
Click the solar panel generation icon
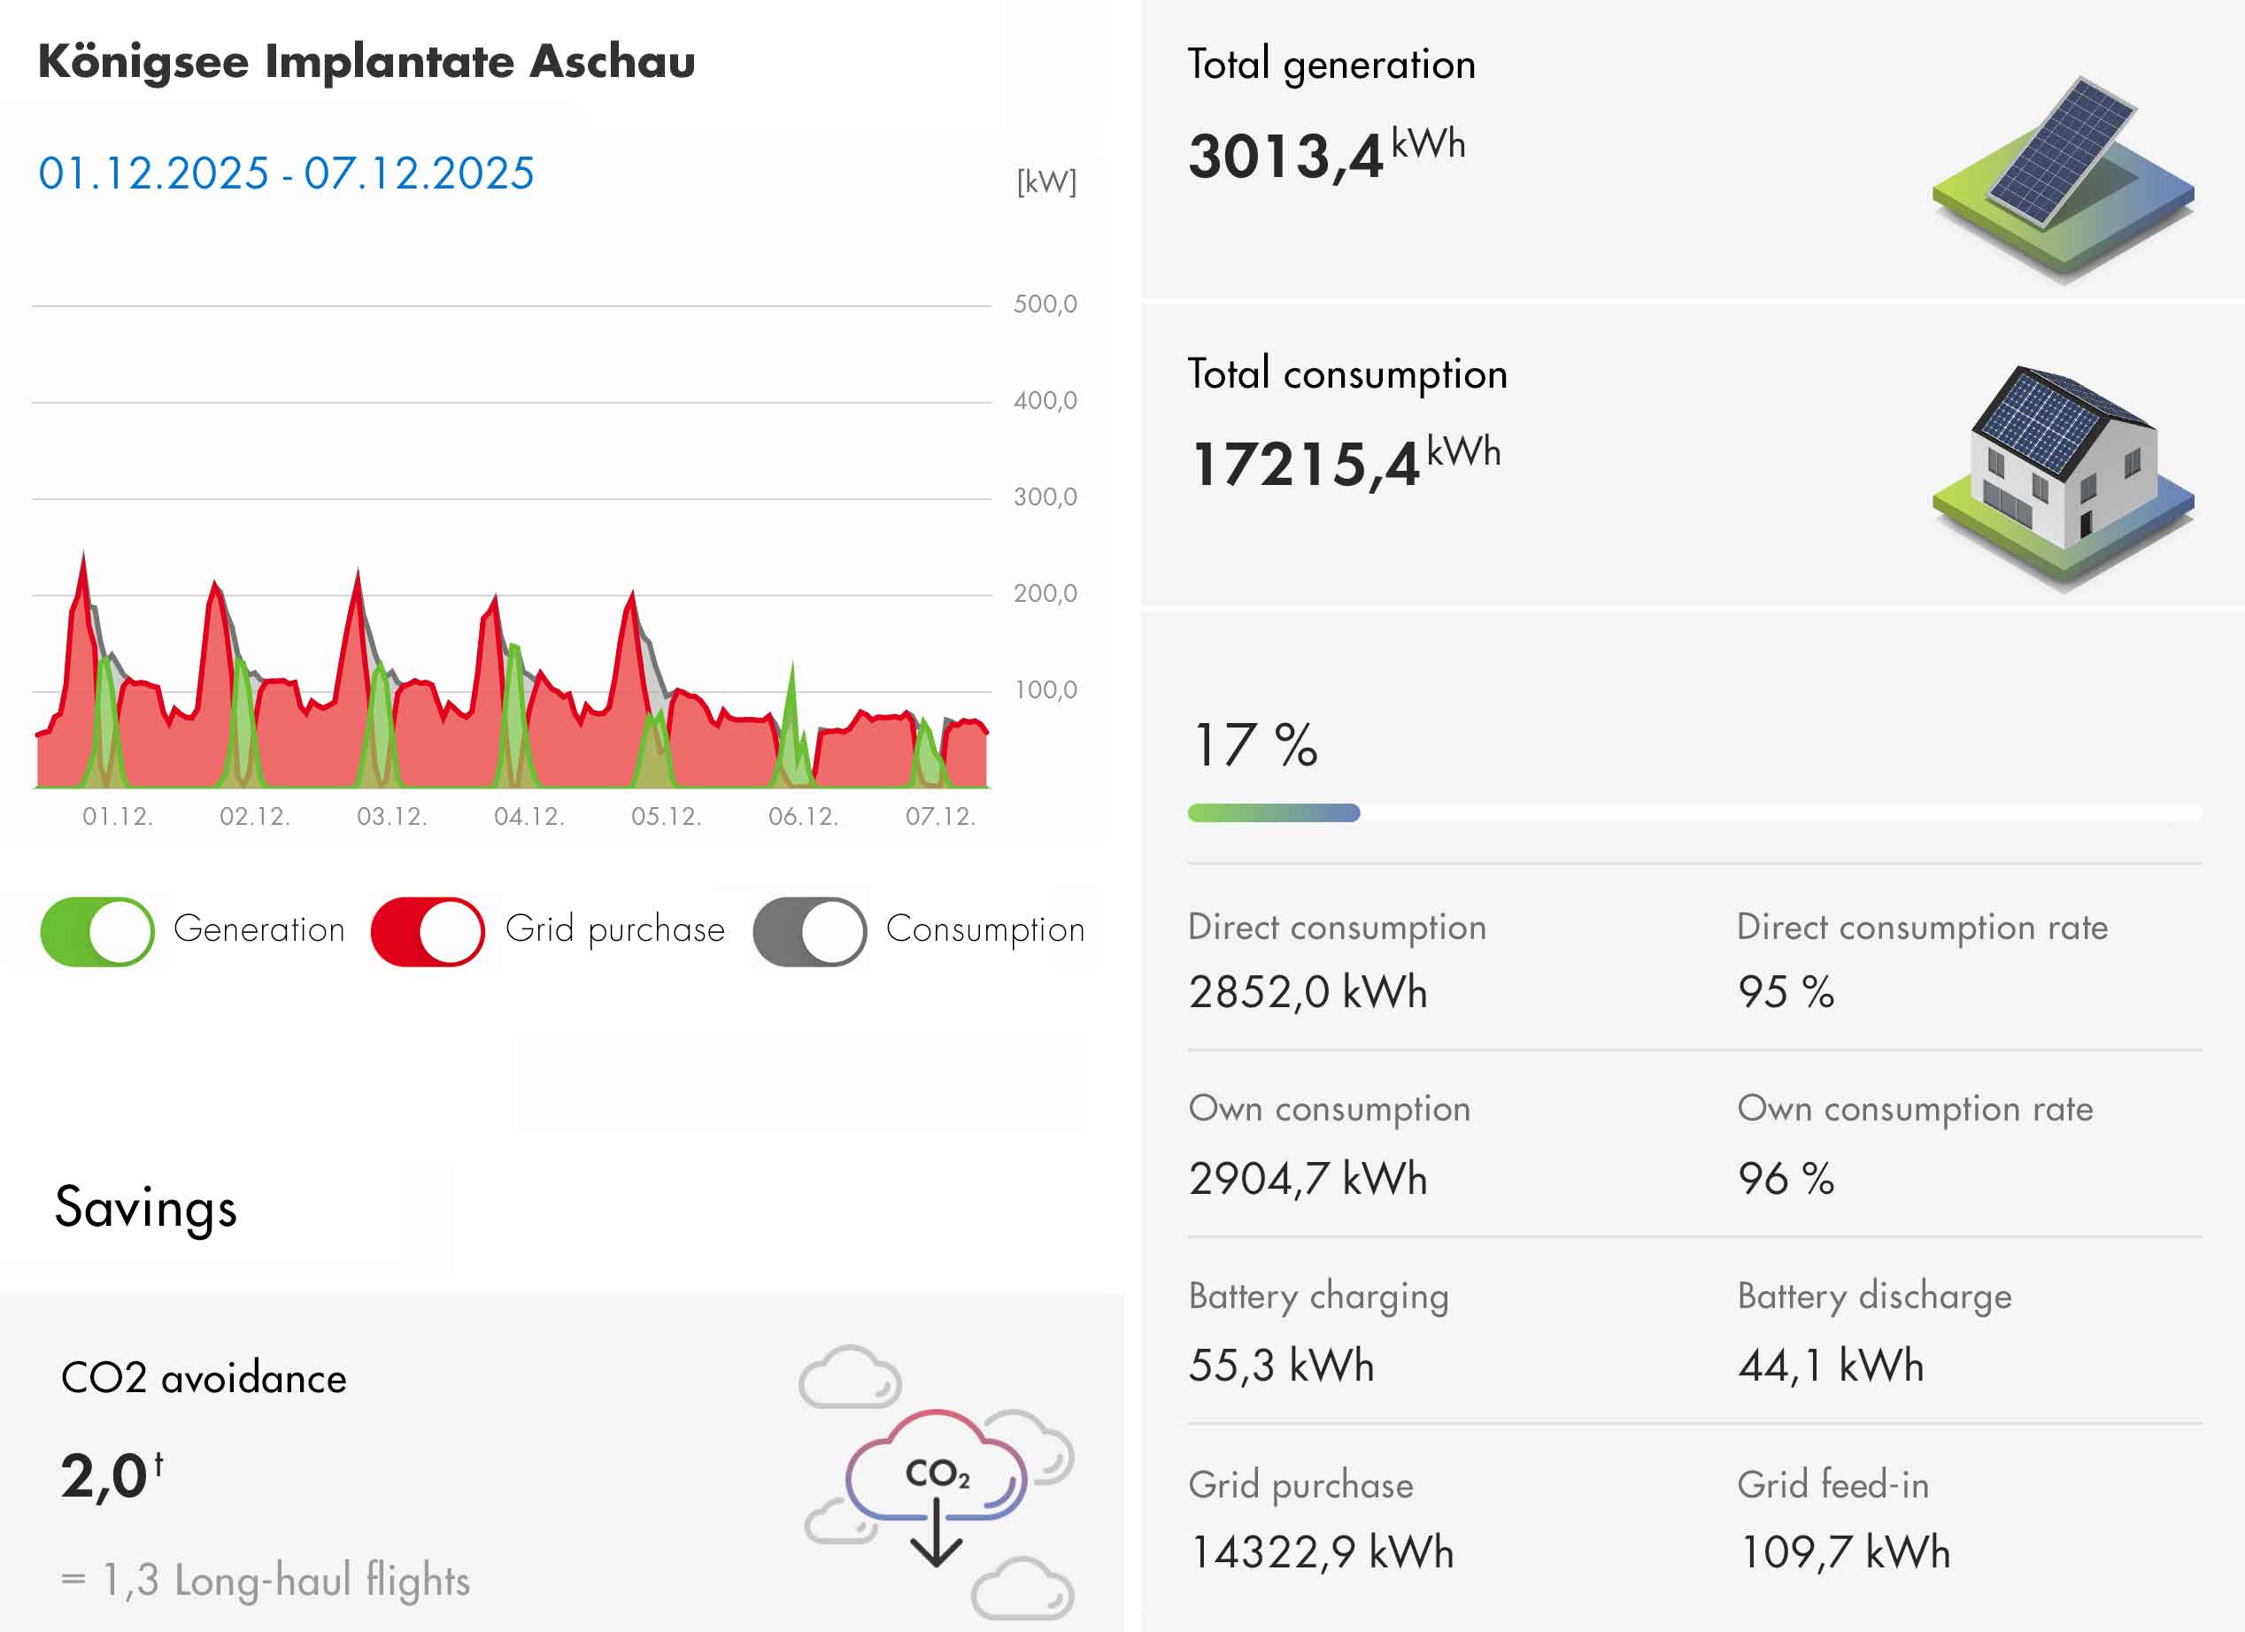[2063, 178]
